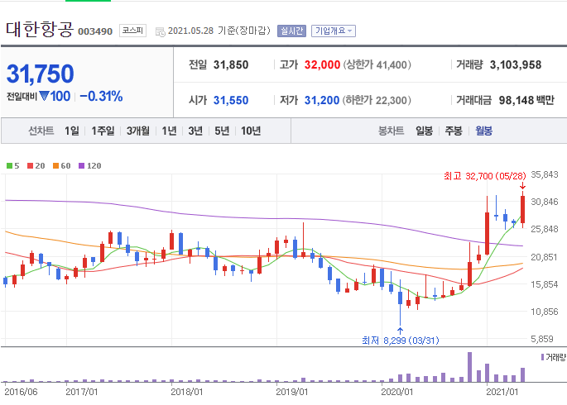Click the 거래대금 value 98,148 백만

(x=526, y=100)
